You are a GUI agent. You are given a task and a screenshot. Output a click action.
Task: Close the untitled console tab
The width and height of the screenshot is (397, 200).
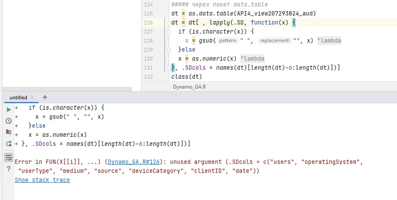(32, 98)
